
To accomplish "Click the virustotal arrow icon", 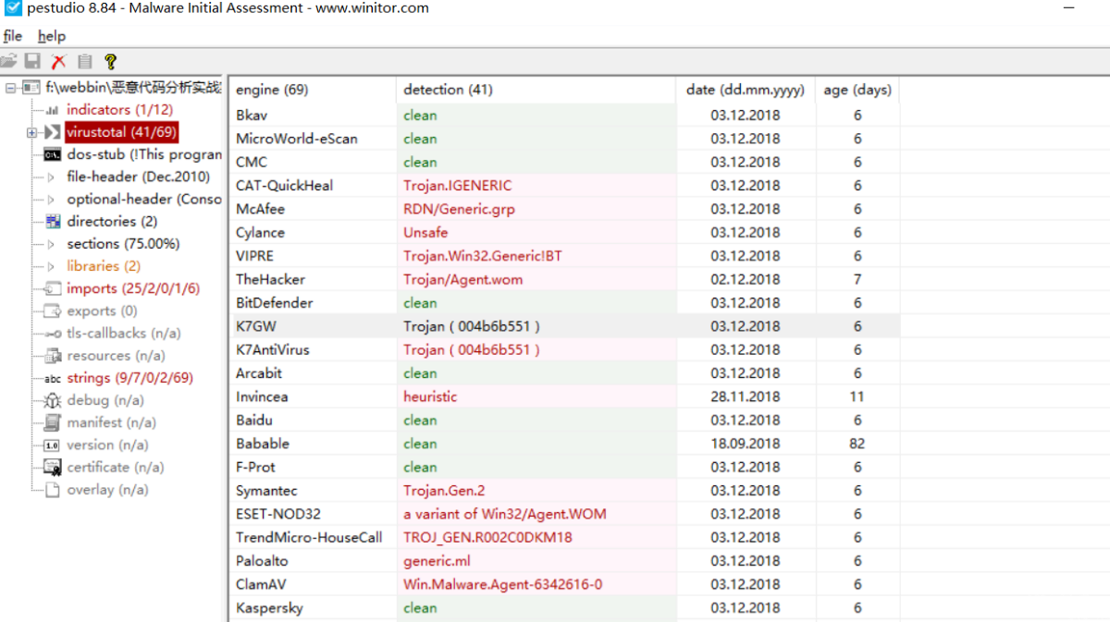I will click(x=52, y=132).
